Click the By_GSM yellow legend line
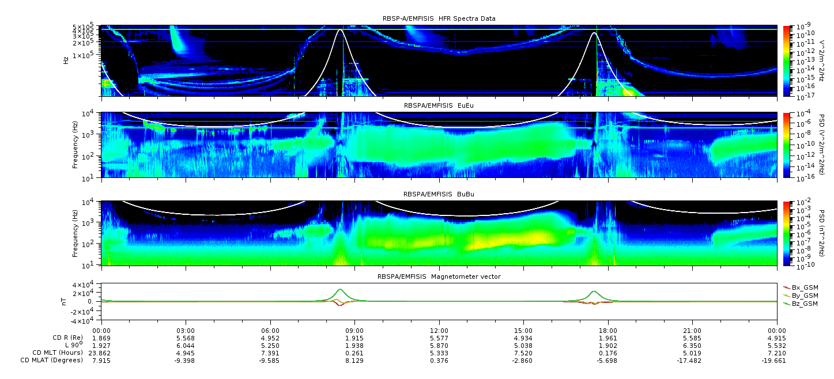 click(787, 295)
